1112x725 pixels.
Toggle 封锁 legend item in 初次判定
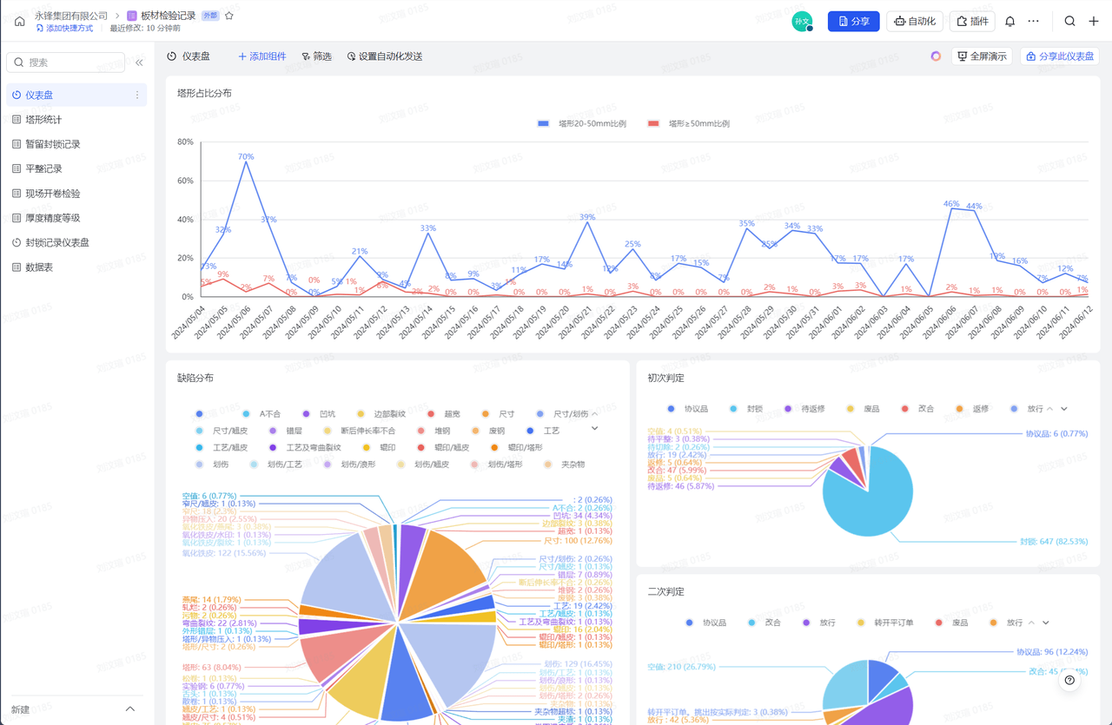[x=745, y=409]
